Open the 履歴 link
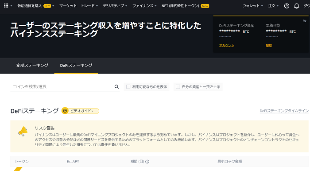310x171 pixels. click(269, 46)
